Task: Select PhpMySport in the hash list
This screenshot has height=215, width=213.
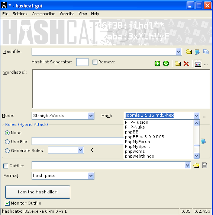Action: tap(137, 146)
